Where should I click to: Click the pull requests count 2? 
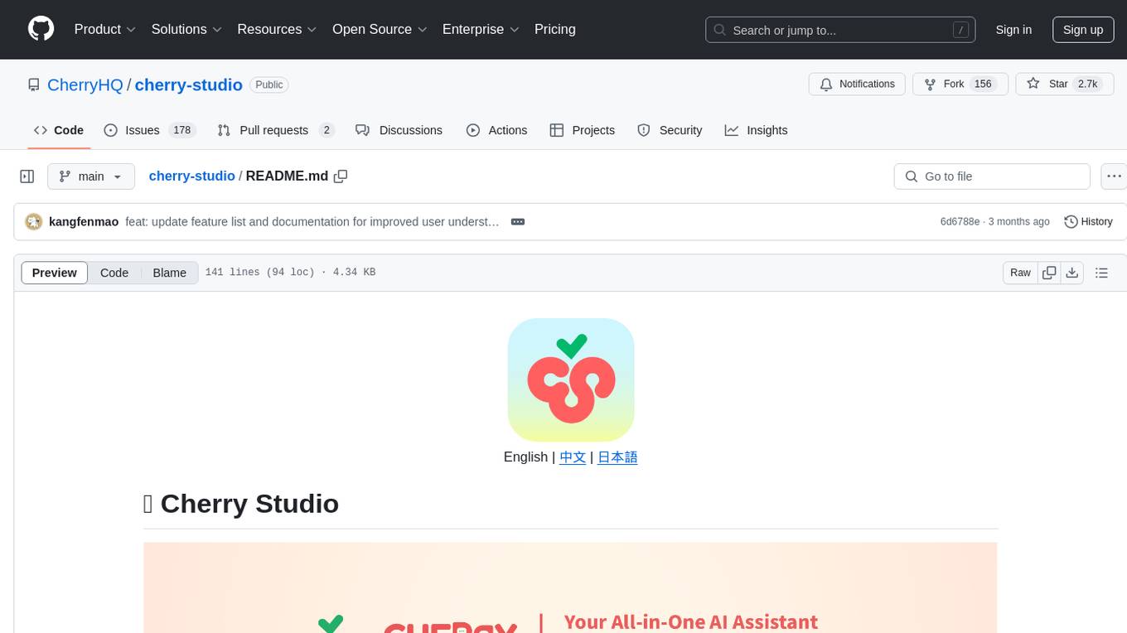[x=326, y=130]
